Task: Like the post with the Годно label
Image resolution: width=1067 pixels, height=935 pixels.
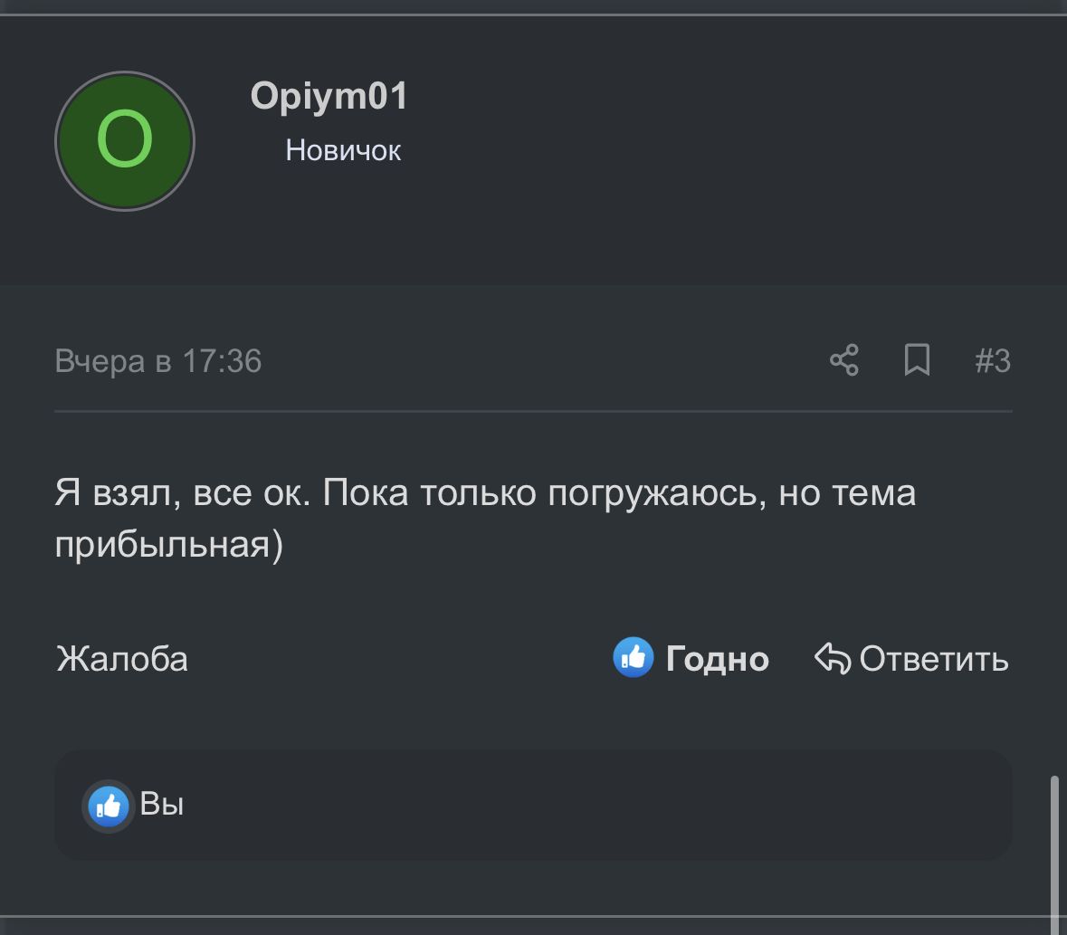Action: point(717,659)
